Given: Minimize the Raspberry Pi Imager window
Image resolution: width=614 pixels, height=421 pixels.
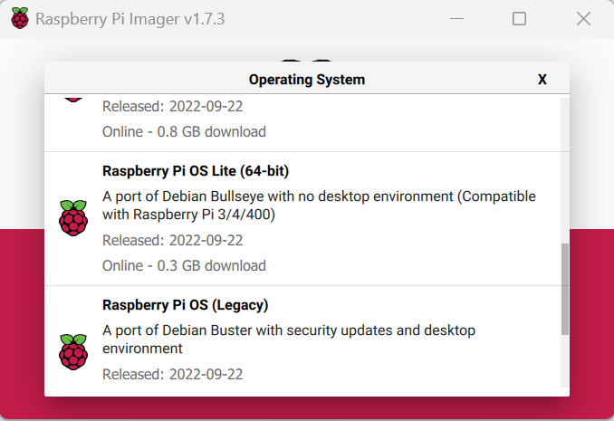Looking at the screenshot, I should point(456,18).
